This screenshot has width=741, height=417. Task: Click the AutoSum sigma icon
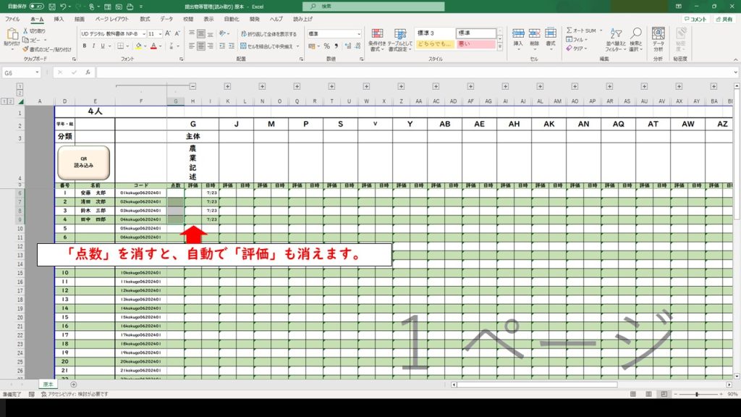pos(570,31)
